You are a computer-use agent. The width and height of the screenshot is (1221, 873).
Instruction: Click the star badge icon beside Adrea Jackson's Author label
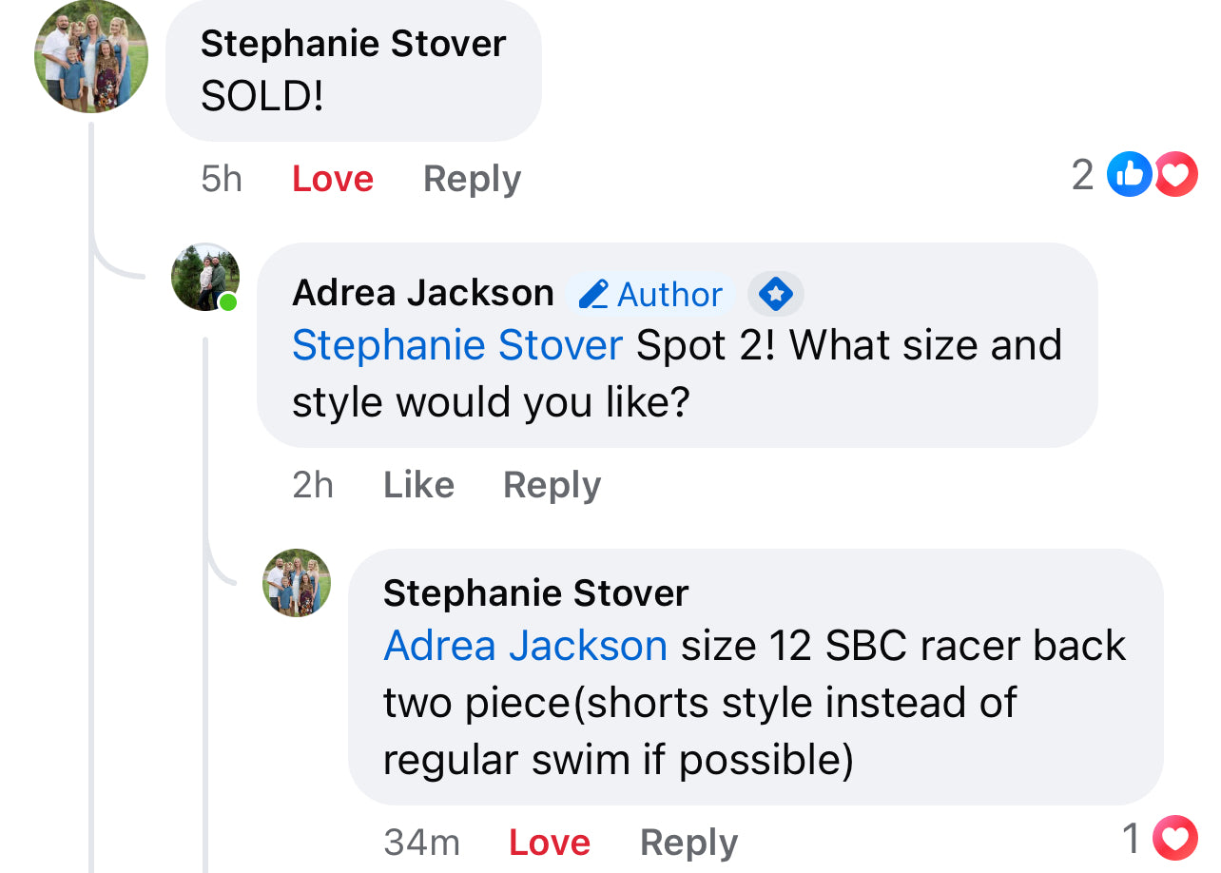tap(776, 294)
